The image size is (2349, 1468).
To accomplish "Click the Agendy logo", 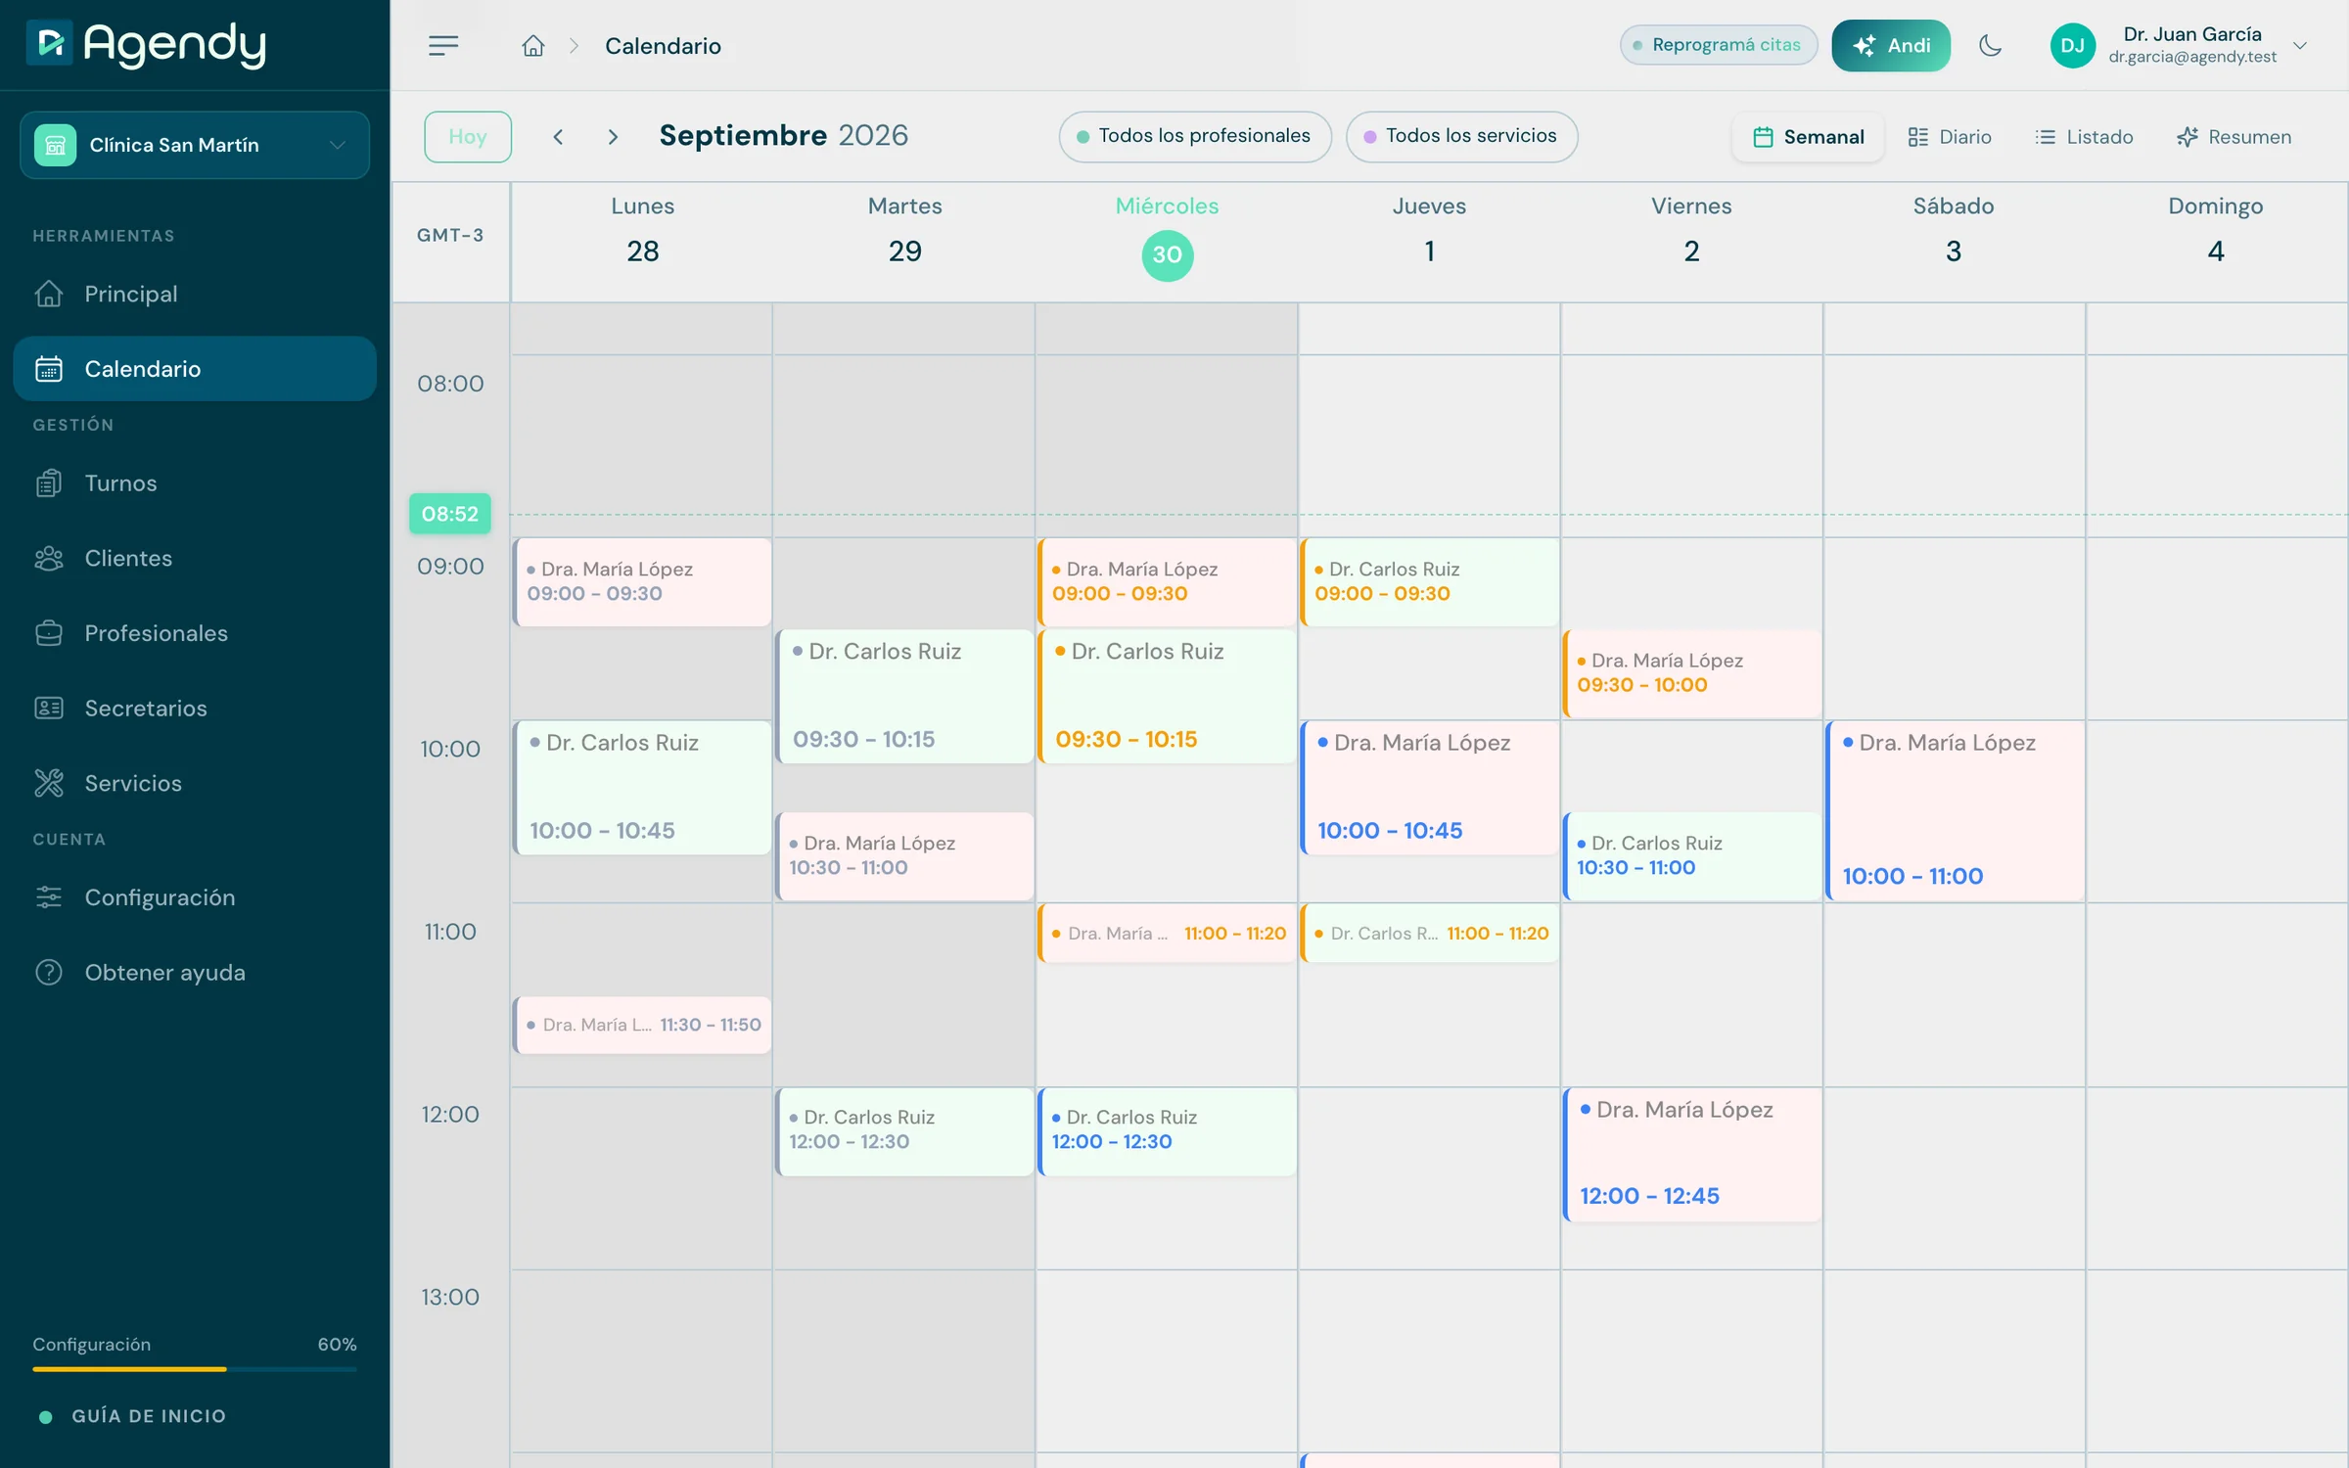I will tap(147, 44).
